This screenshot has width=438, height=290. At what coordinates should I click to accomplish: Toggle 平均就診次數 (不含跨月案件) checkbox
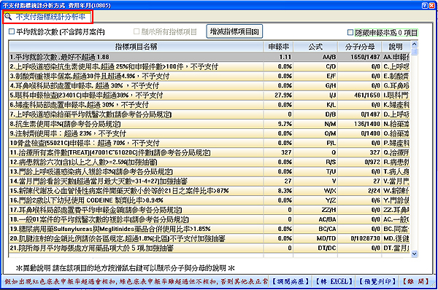(x=12, y=32)
